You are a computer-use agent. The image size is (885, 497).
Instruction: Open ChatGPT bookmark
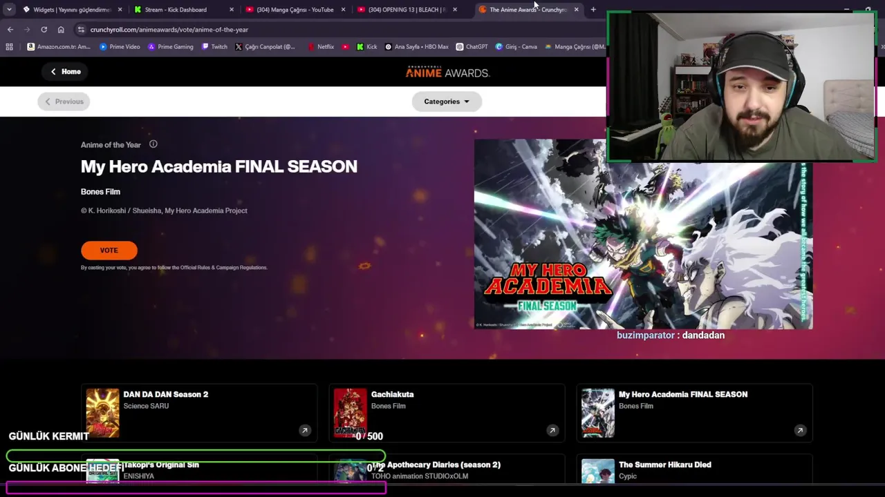[472, 47]
